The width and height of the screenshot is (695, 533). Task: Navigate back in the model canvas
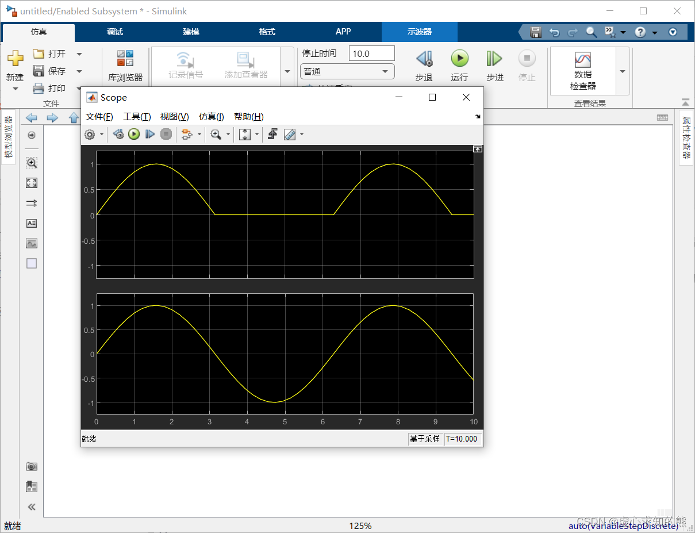click(31, 118)
